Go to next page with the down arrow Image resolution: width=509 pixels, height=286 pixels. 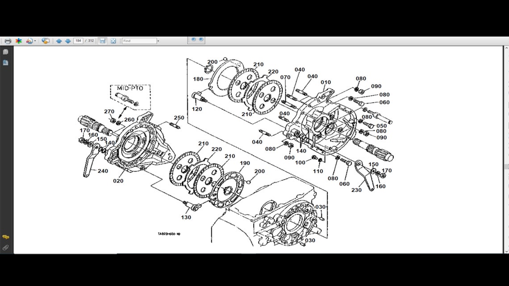[x=67, y=41]
